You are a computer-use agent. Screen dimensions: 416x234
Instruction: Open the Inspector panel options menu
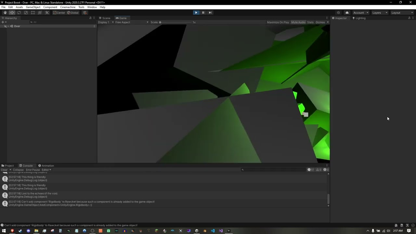click(413, 18)
